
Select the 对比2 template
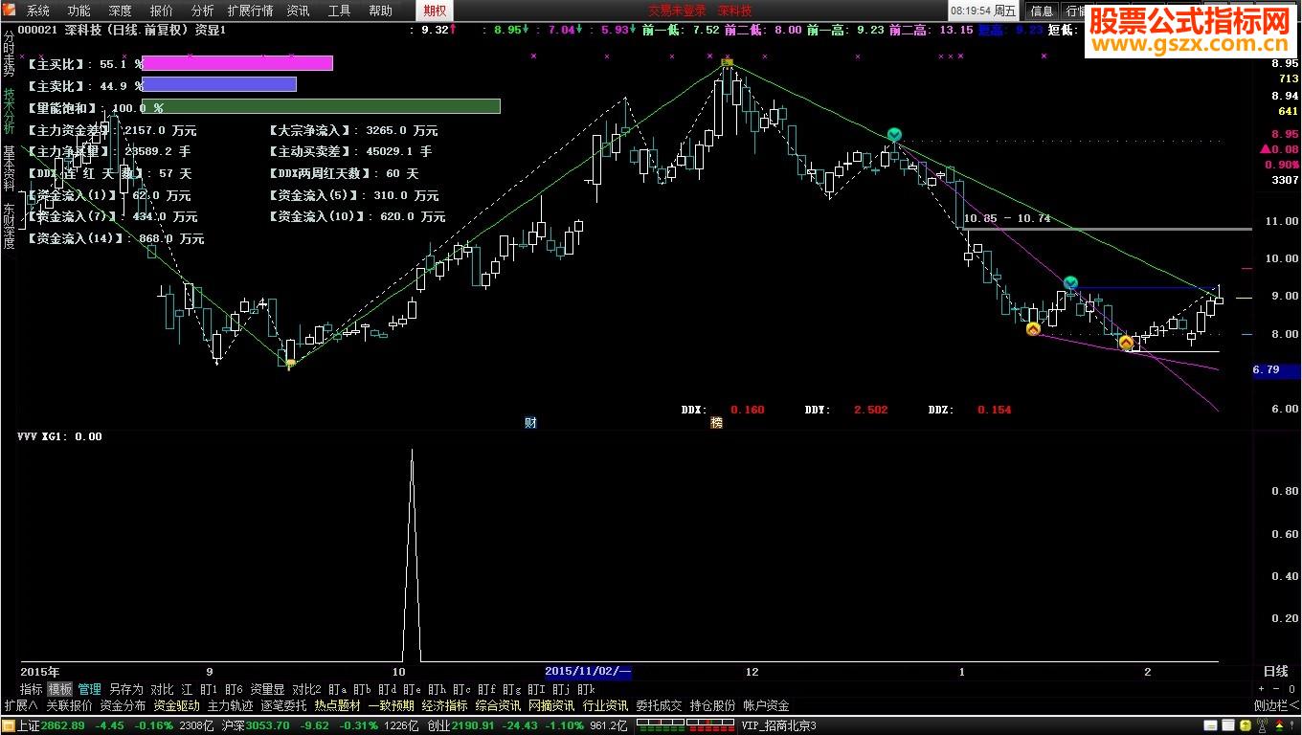306,689
